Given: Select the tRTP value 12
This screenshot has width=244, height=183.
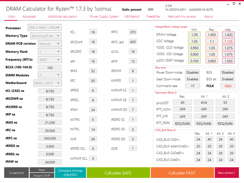Looking at the screenshot, I should click(x=133, y=61).
